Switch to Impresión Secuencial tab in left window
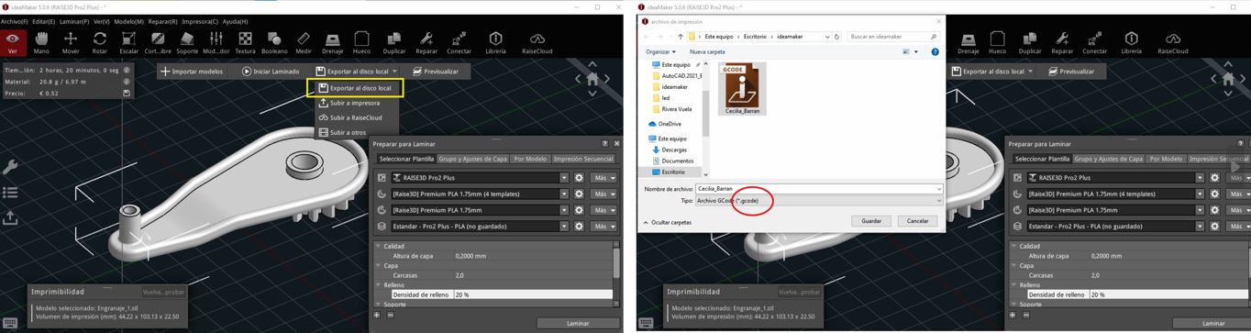 (x=583, y=159)
